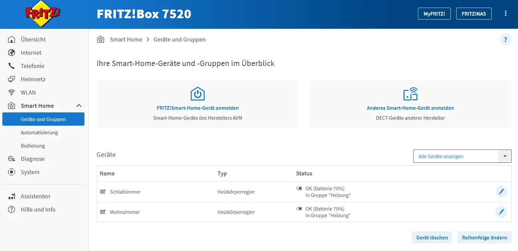
Task: Edit the Wohnzimmer device with pencil icon
Action: point(501,212)
